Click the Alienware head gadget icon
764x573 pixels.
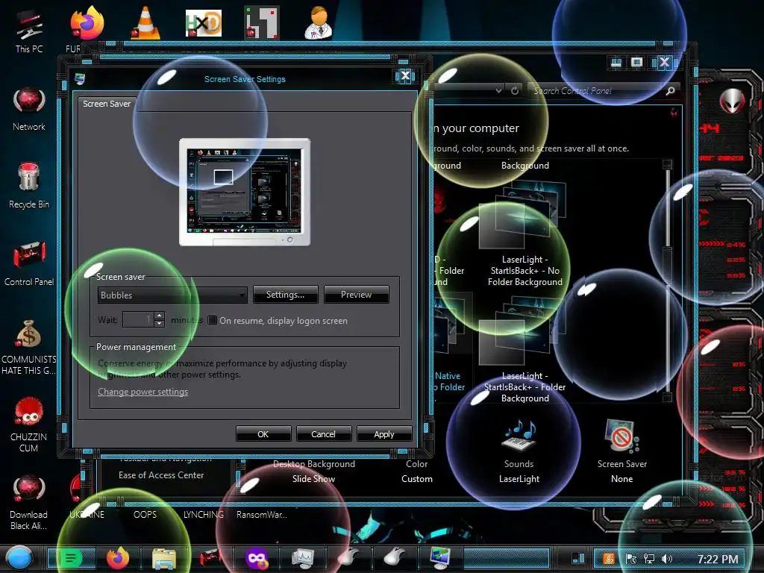[733, 101]
